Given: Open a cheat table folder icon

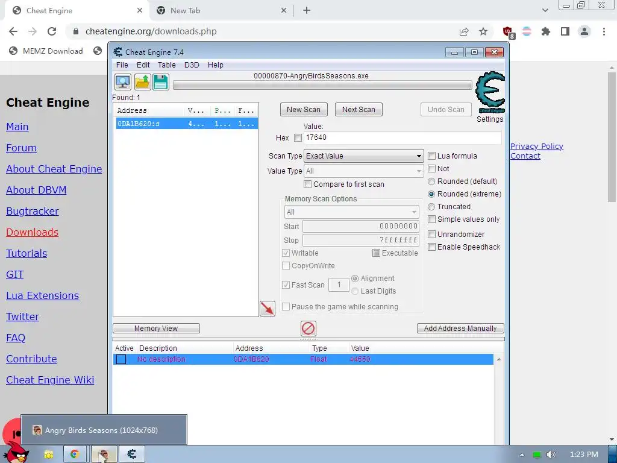Looking at the screenshot, I should [x=142, y=82].
